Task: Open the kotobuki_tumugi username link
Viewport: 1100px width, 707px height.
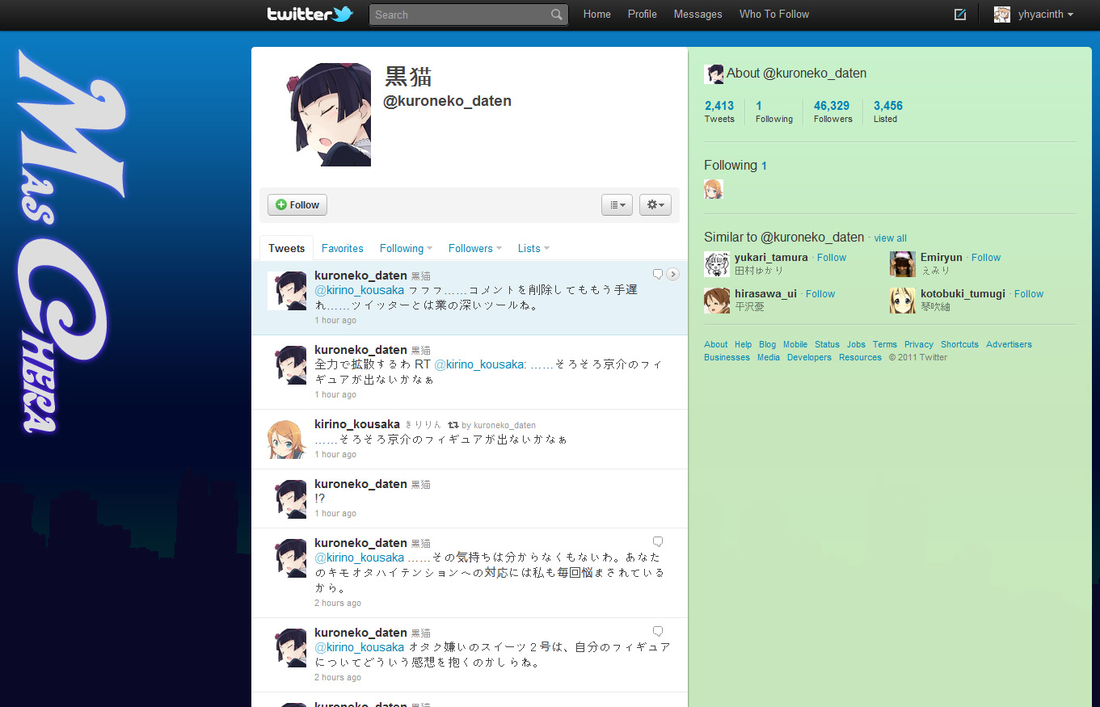Action: pos(963,294)
